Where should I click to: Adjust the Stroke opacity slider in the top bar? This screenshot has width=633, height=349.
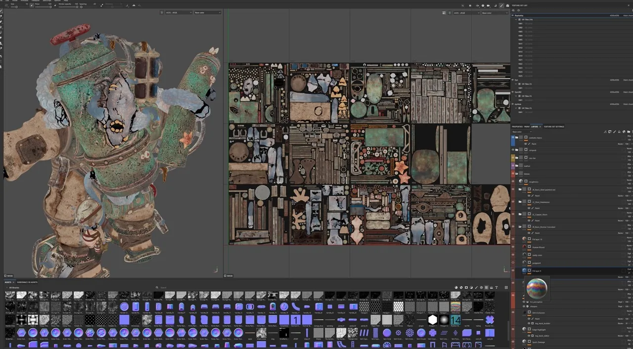click(x=69, y=7)
